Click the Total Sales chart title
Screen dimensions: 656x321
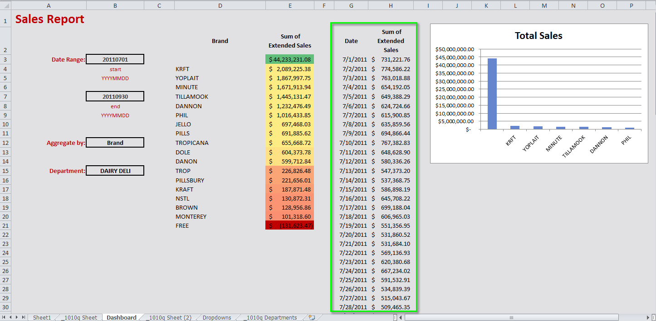pos(539,36)
